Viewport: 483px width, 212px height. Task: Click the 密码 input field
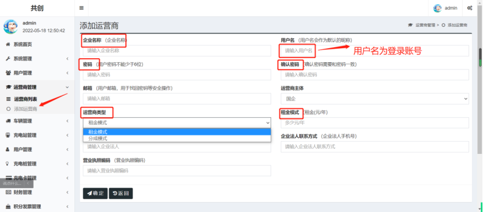pos(177,75)
